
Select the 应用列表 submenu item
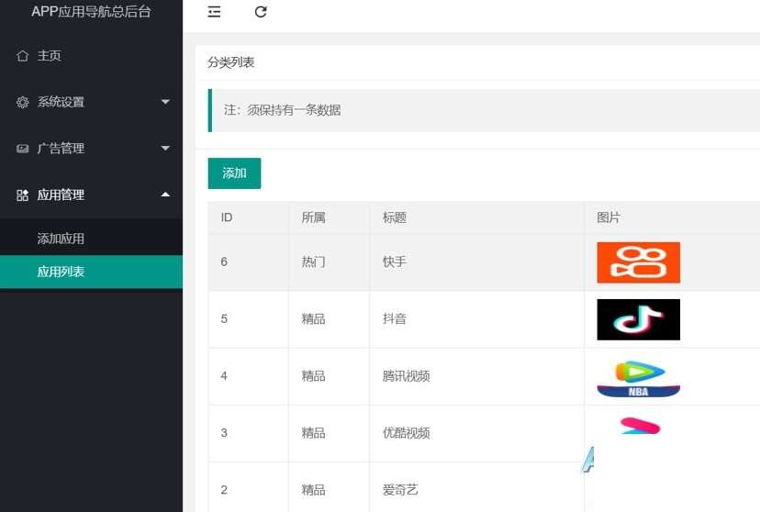pos(91,272)
